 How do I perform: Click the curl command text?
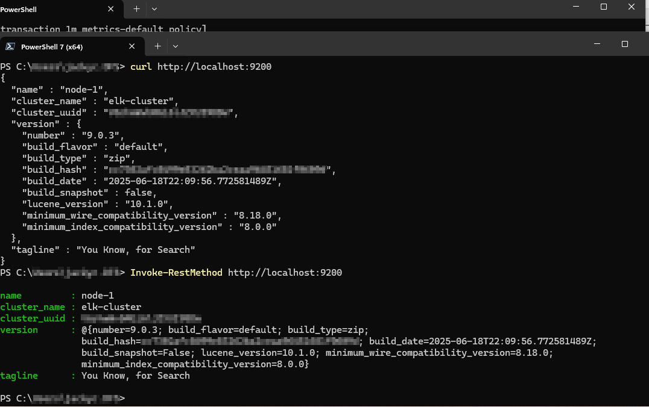click(141, 66)
